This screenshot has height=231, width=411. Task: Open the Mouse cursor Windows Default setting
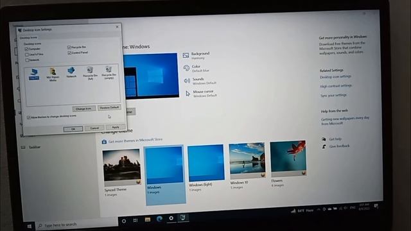(201, 94)
